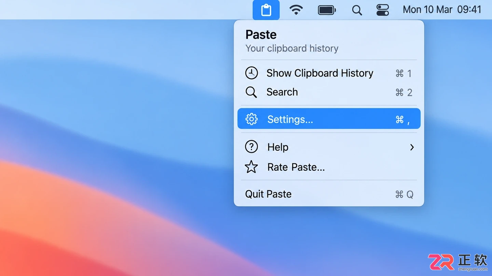
Task: Click the clock icon beside Show Clipboard History
Action: point(251,73)
